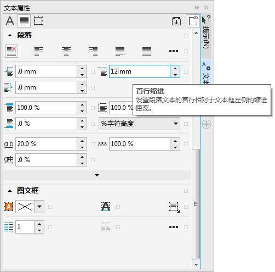
Task: Click language spacing field .0 %
Action: tap(46, 160)
